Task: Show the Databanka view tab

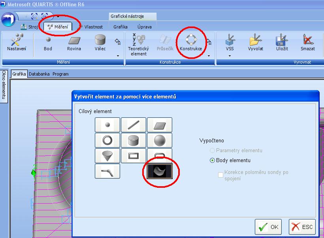Action: 39,74
